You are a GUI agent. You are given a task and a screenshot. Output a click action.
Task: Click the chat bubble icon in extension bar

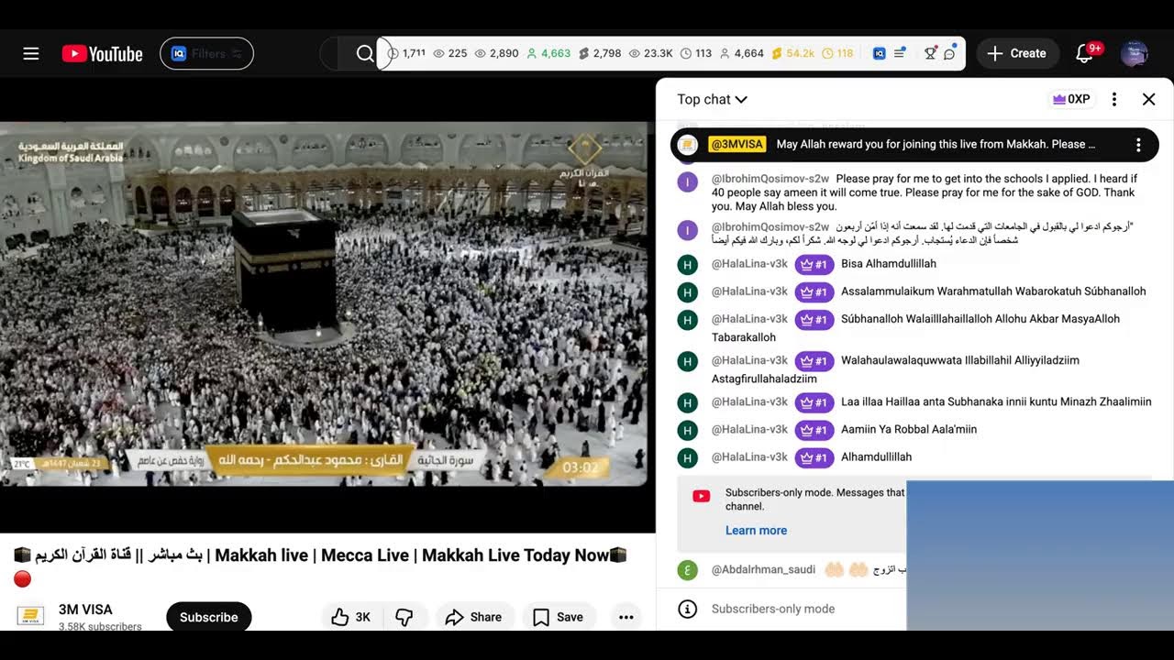(949, 54)
